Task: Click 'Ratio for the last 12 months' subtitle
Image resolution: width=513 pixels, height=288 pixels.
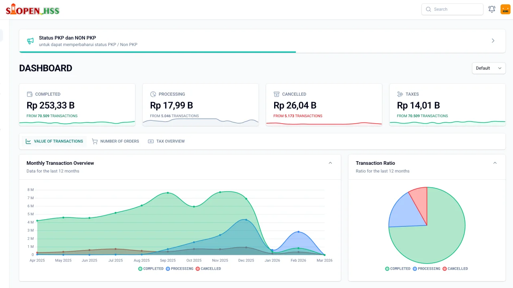Action: (x=383, y=171)
